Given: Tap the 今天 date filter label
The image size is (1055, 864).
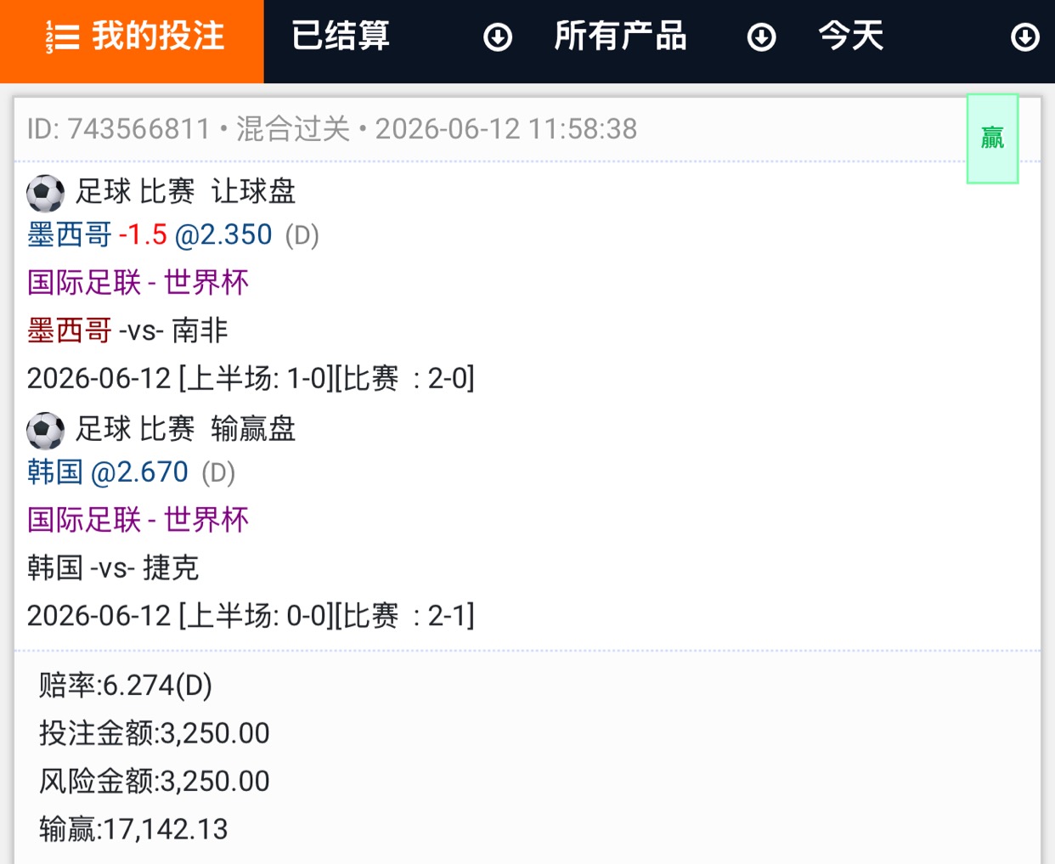Looking at the screenshot, I should pos(851,37).
